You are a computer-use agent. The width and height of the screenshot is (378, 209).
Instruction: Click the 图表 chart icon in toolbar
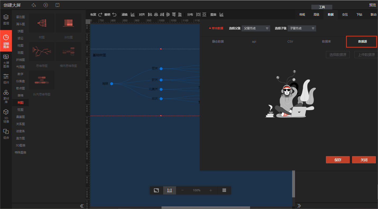click(222, 15)
